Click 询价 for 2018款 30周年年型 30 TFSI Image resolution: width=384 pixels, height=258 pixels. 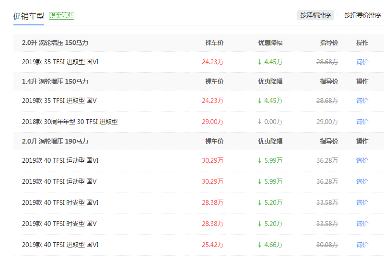coord(362,122)
